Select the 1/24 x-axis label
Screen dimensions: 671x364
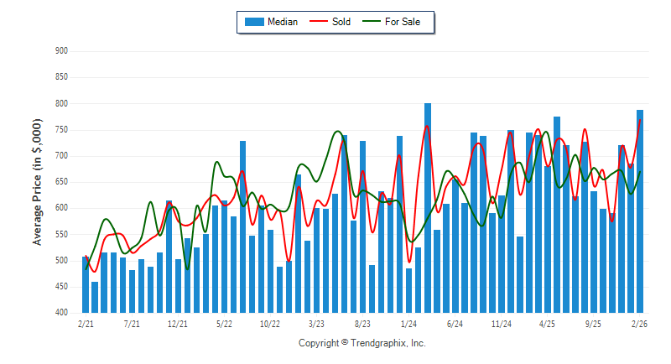click(x=409, y=323)
